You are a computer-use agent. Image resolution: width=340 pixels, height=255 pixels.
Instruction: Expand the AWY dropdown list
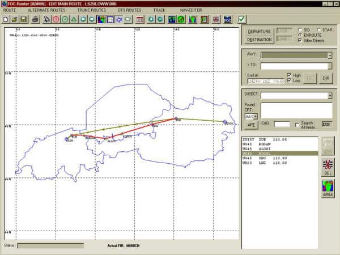pyautogui.click(x=329, y=56)
